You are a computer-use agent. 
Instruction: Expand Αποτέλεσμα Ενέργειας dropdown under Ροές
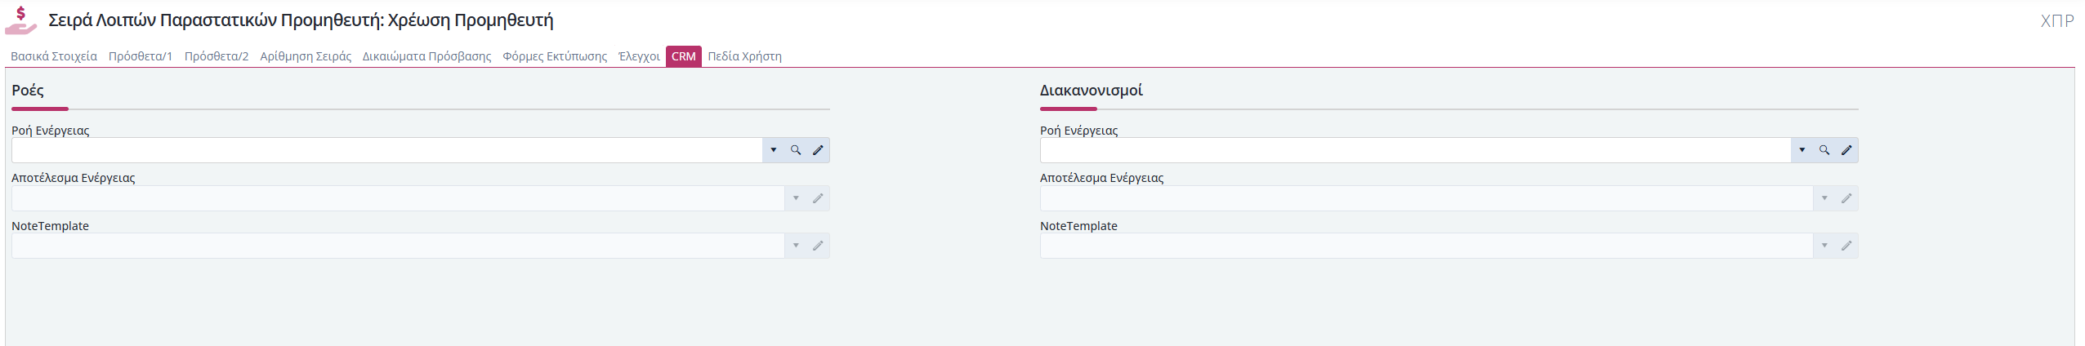[x=796, y=198]
